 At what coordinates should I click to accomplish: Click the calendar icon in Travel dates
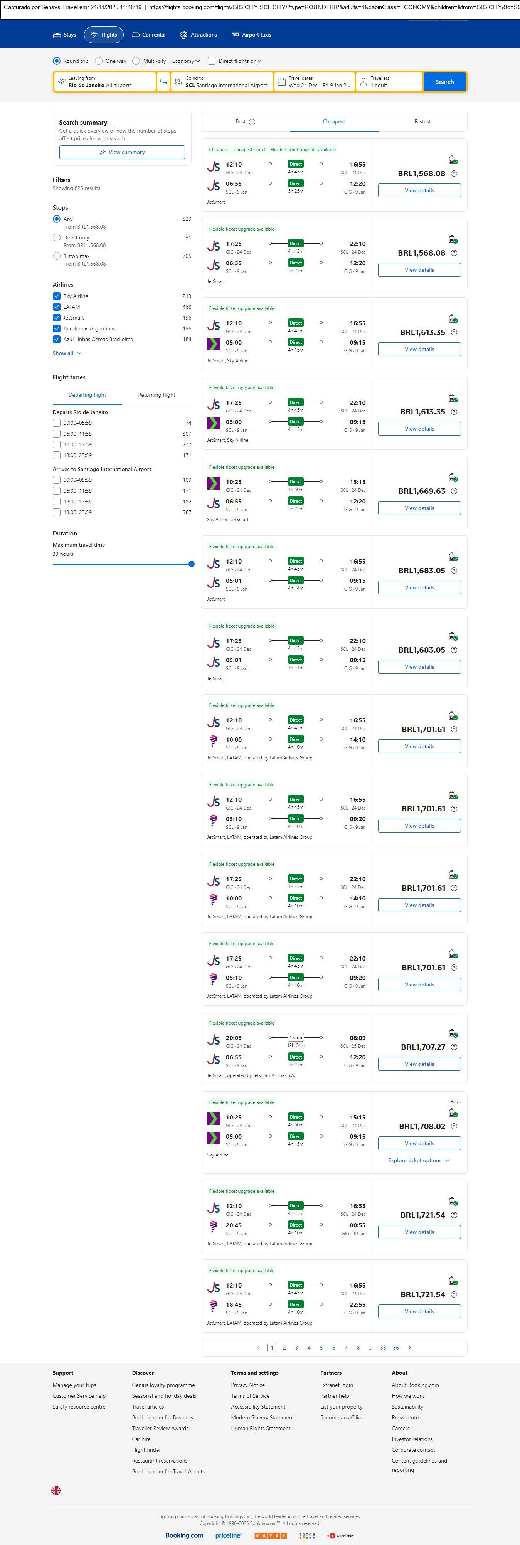click(281, 82)
